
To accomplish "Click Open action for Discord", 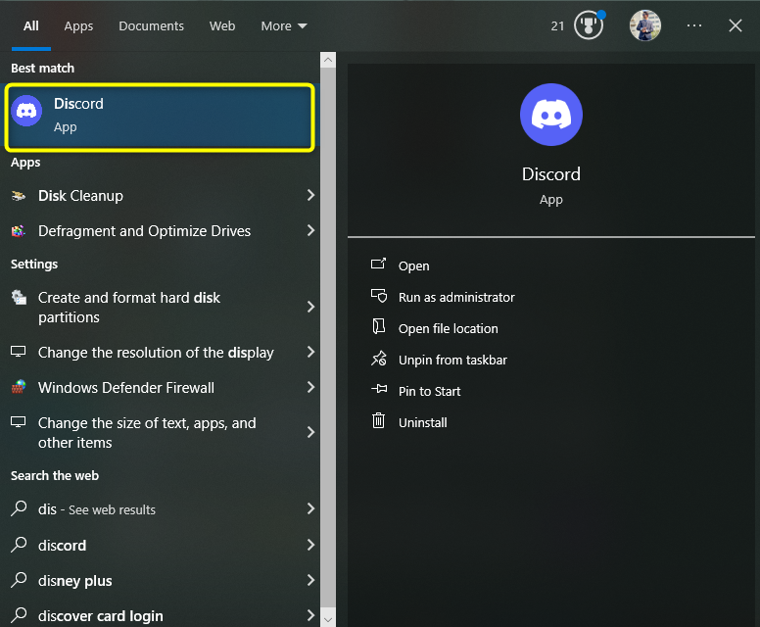I will point(413,265).
